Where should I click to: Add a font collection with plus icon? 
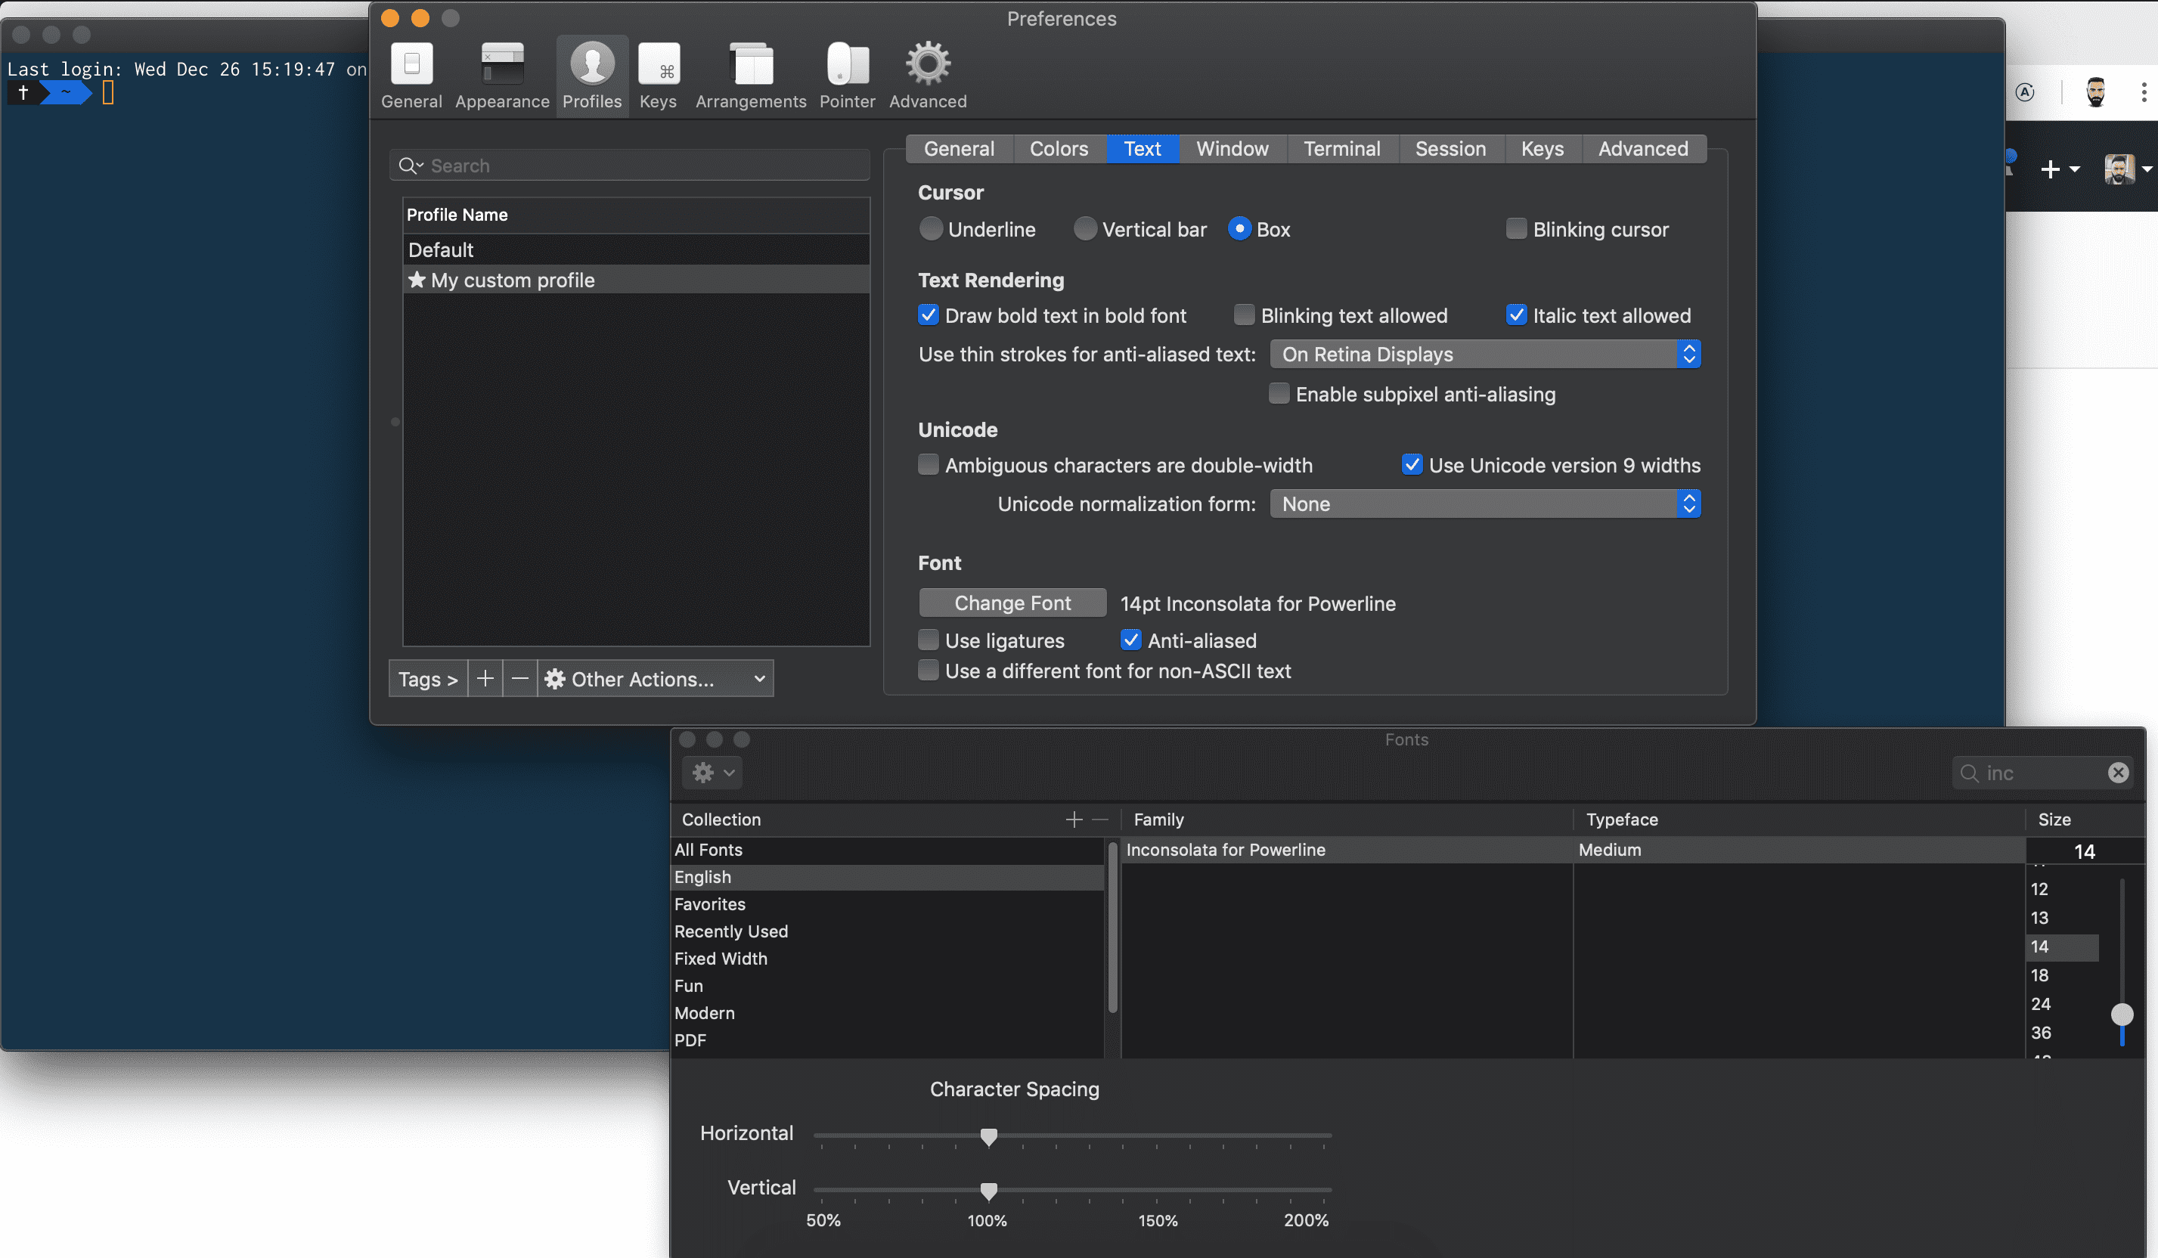[x=1074, y=820]
